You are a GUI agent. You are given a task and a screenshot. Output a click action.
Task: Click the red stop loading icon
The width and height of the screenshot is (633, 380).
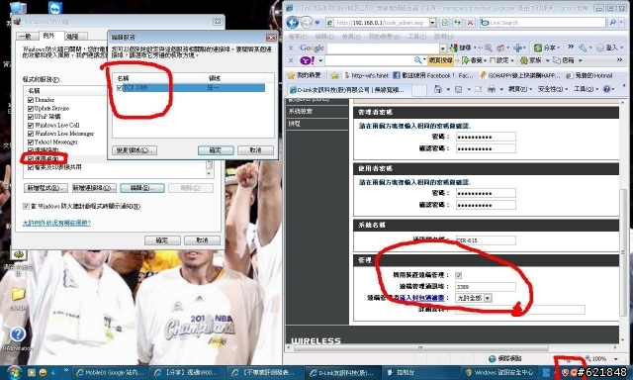[x=470, y=23]
